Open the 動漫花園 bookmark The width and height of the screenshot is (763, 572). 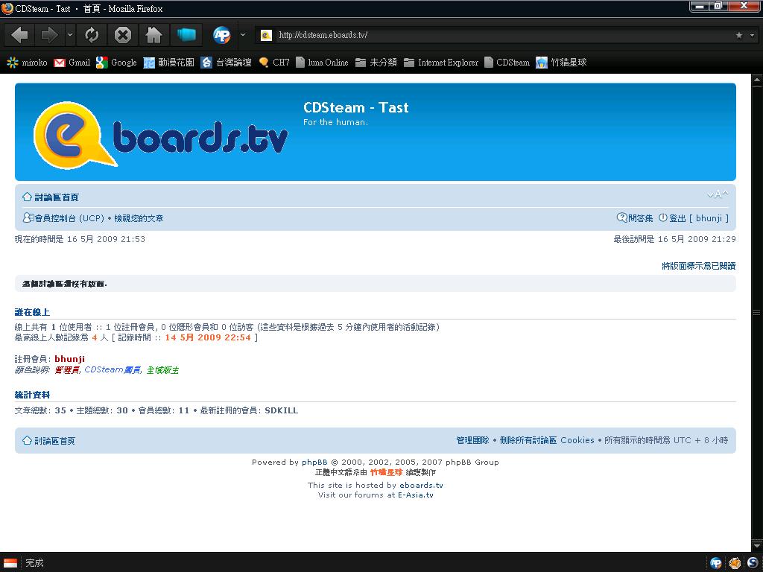[x=169, y=63]
